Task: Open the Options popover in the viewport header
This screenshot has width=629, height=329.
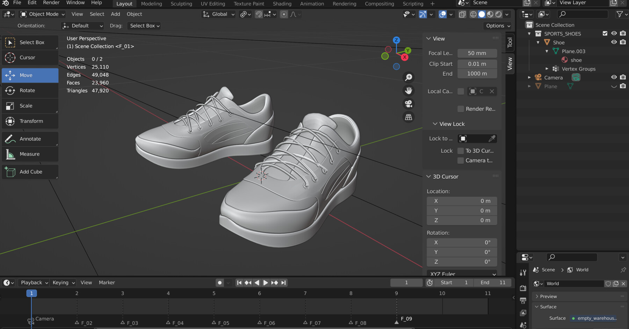Action: point(497,25)
